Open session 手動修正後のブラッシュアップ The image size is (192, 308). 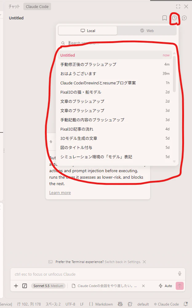115,64
